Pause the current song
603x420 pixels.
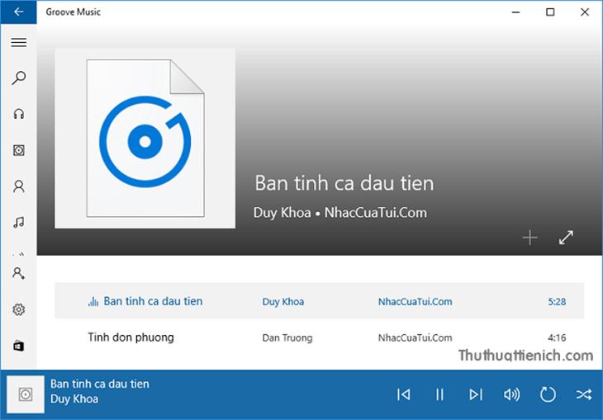439,394
